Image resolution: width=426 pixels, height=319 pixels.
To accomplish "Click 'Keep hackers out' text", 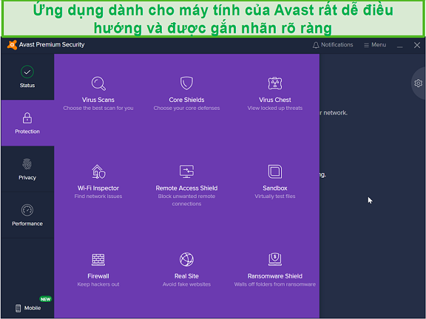I will 98,284.
